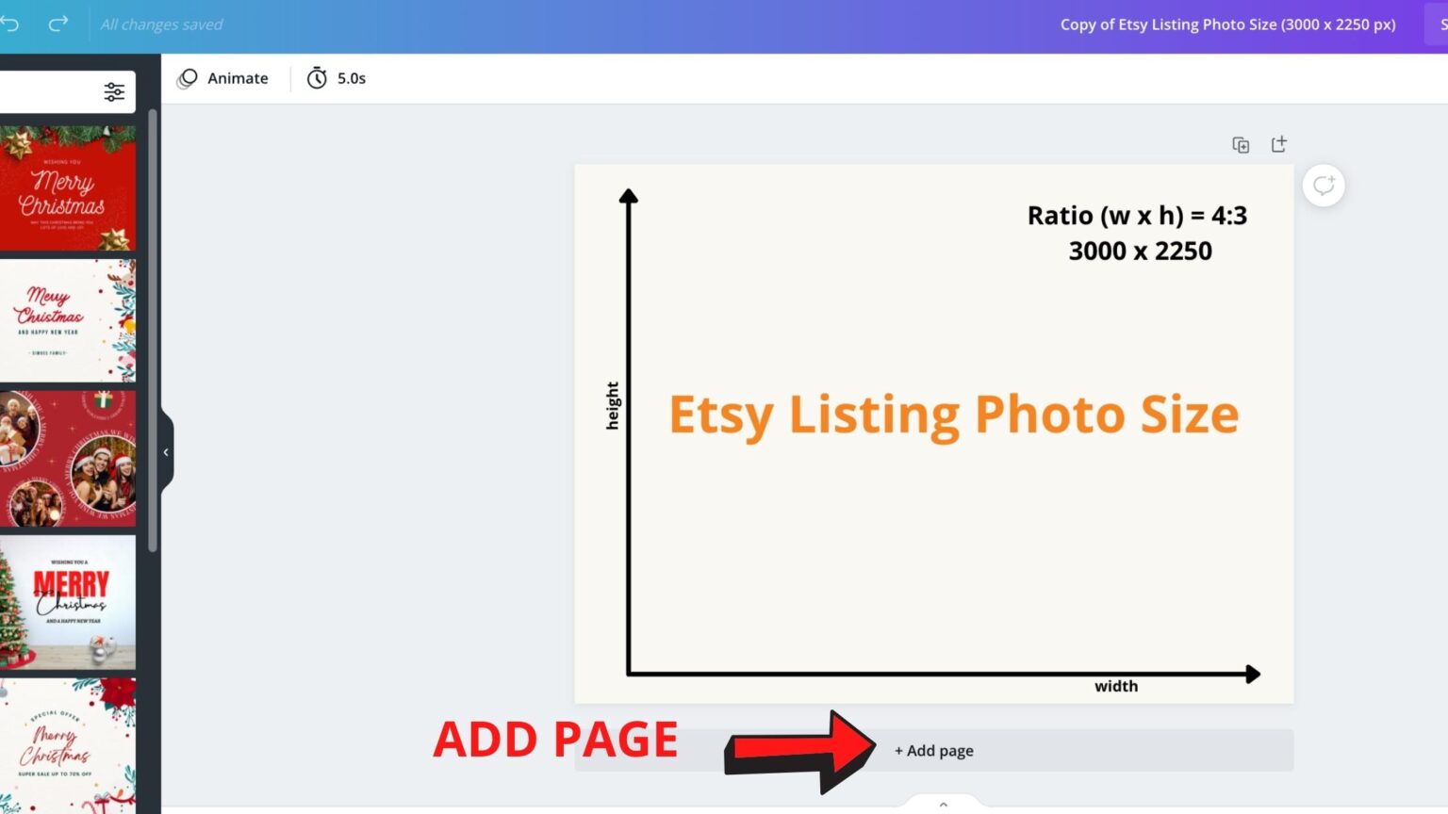Screen dimensions: 1448x814
Task: Expand the page thumbnails chevron at bottom
Action: click(943, 804)
